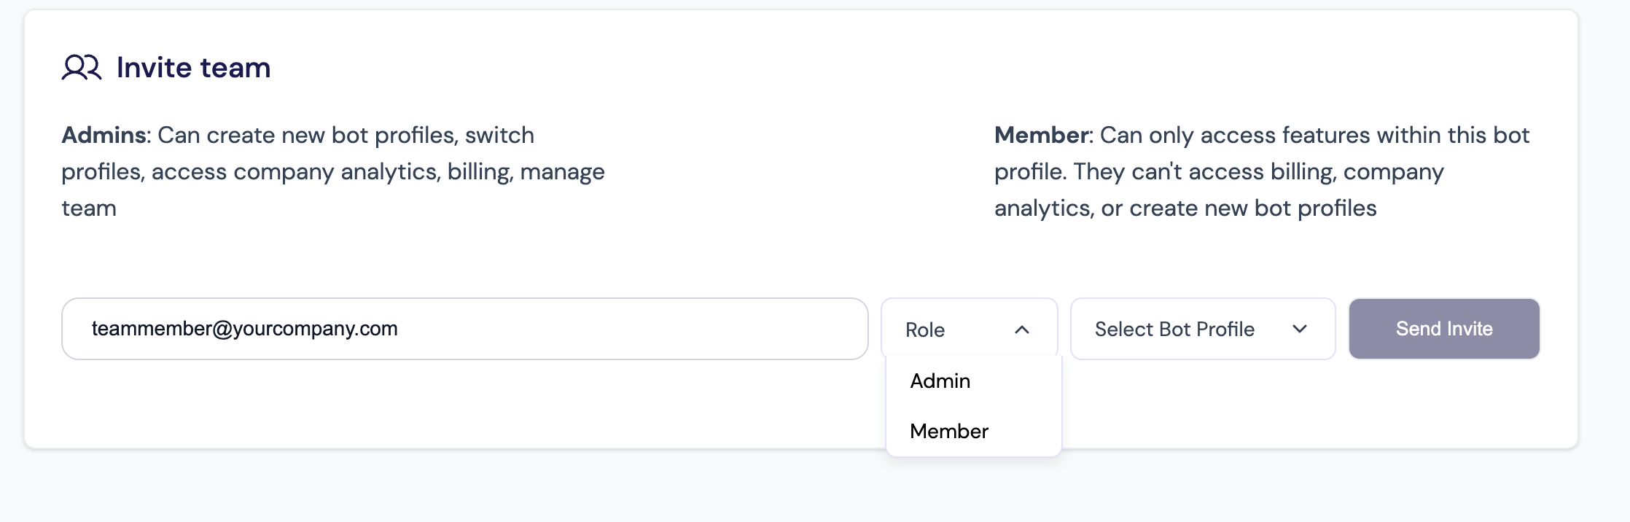Choose Admin from the Role list
1630x522 pixels.
(x=940, y=381)
